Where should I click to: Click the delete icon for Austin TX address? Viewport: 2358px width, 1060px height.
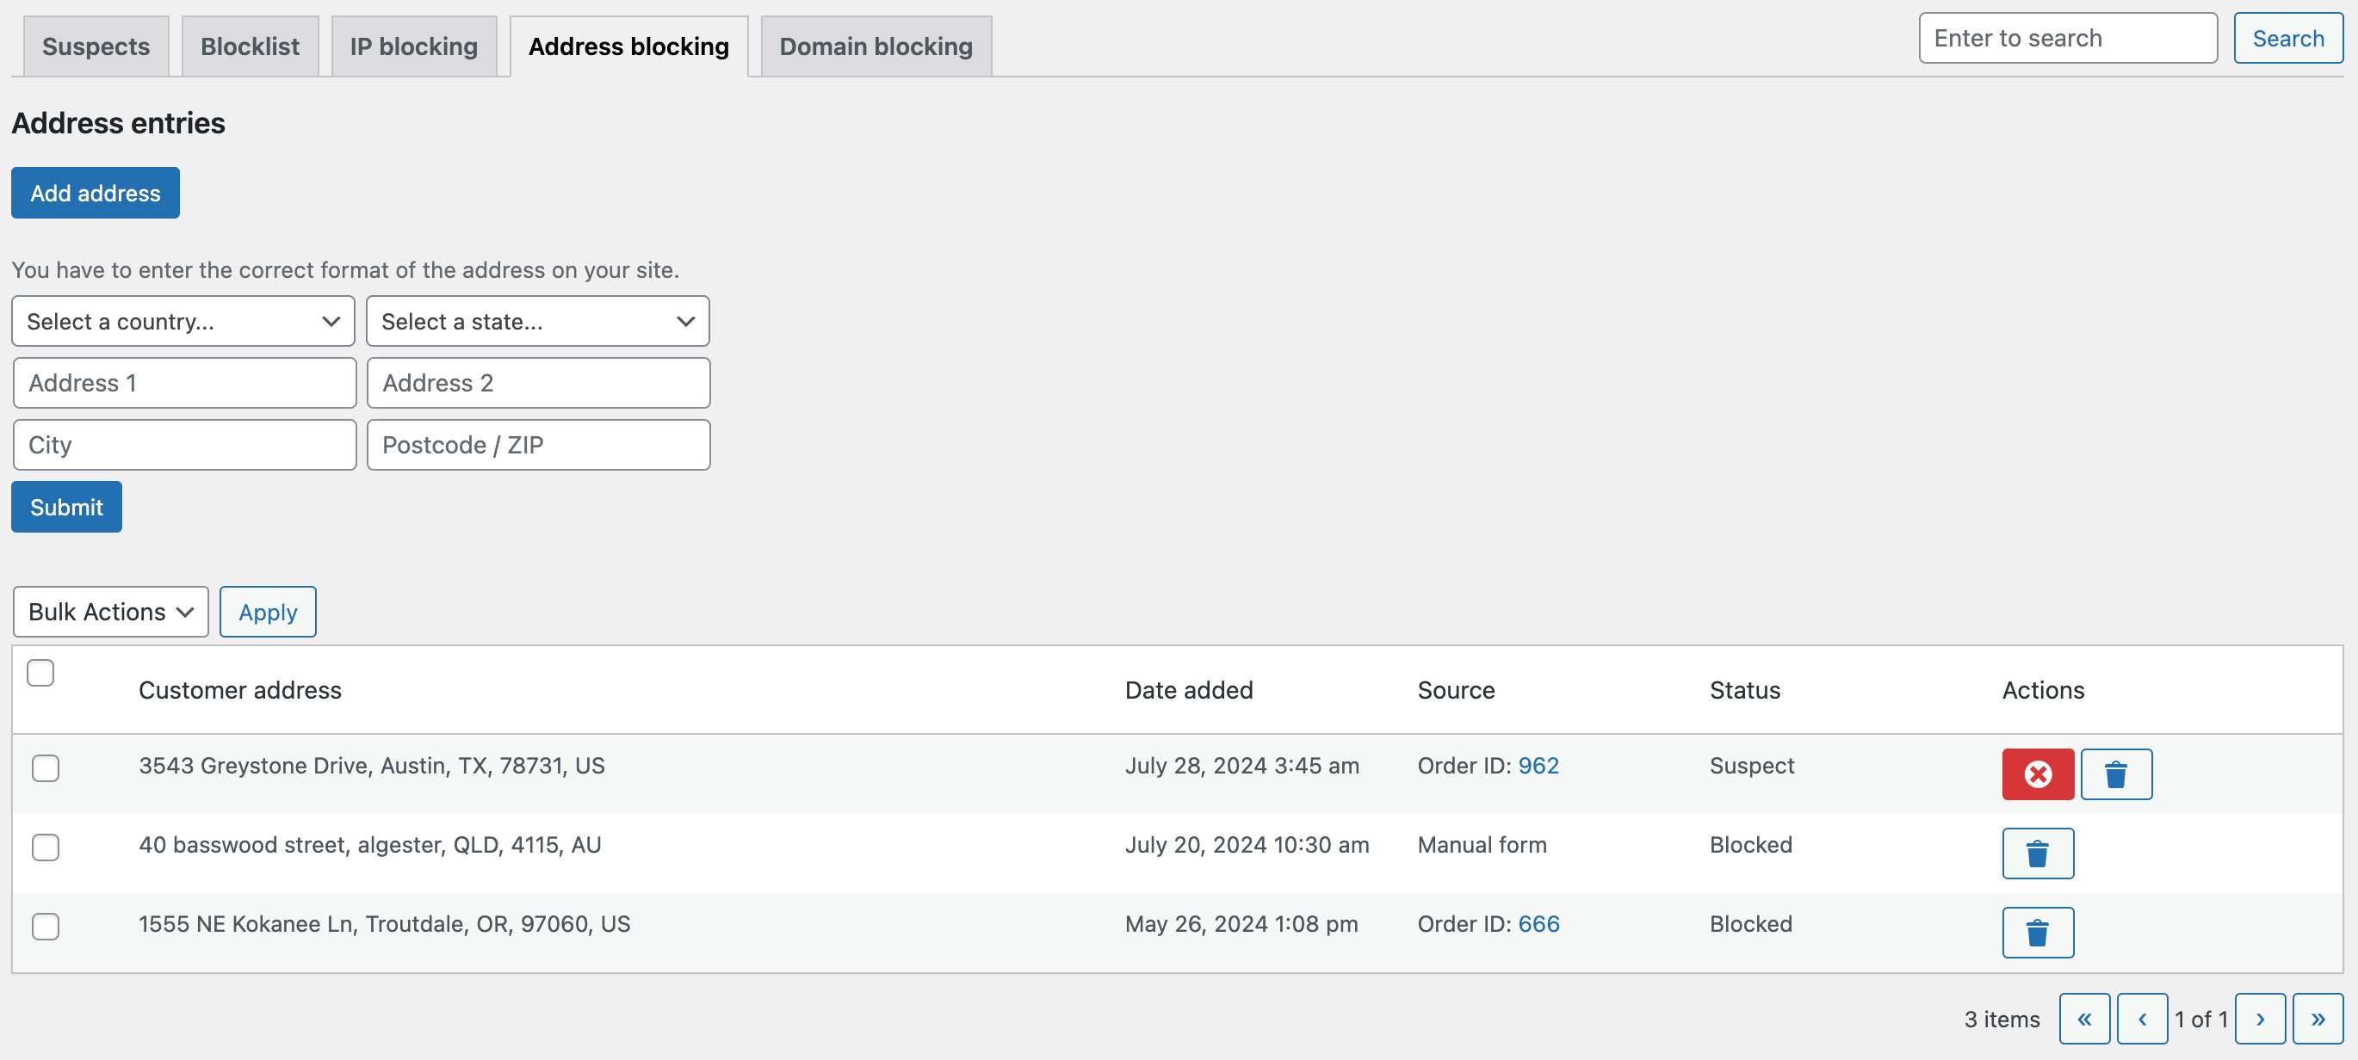[x=2114, y=773]
